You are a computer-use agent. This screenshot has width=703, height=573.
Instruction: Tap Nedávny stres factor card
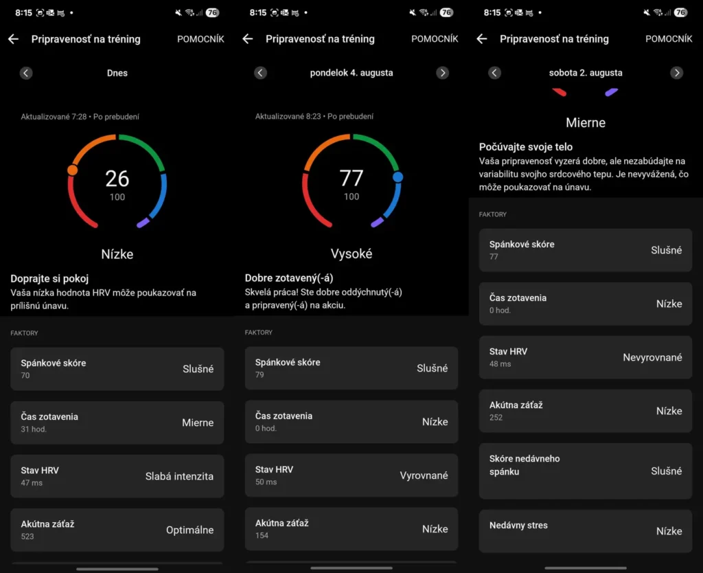(585, 530)
